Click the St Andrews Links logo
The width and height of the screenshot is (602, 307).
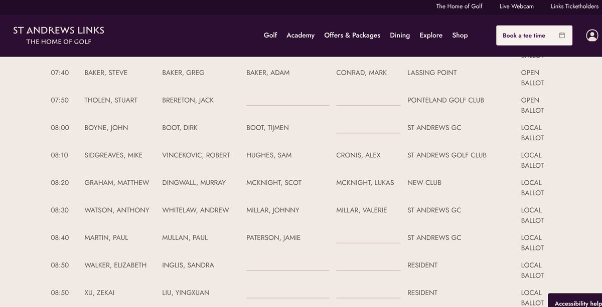[x=59, y=35]
